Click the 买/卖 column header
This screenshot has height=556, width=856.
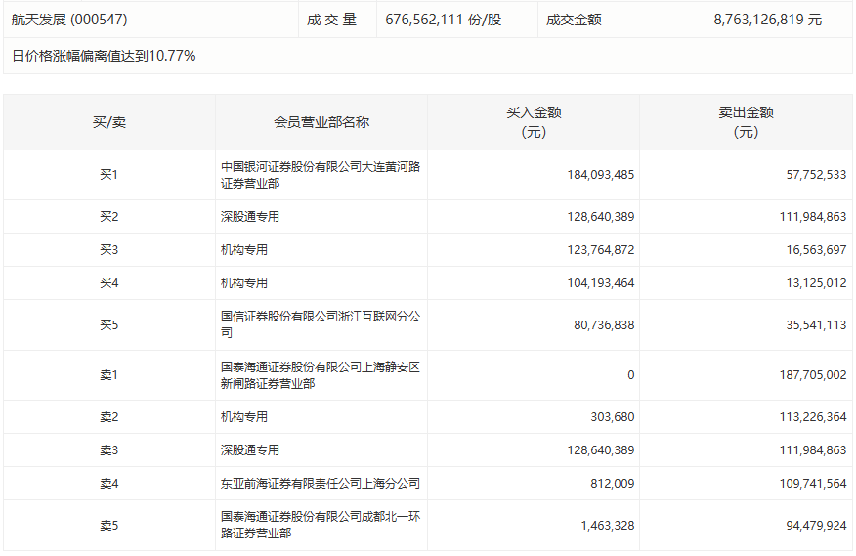(x=108, y=122)
